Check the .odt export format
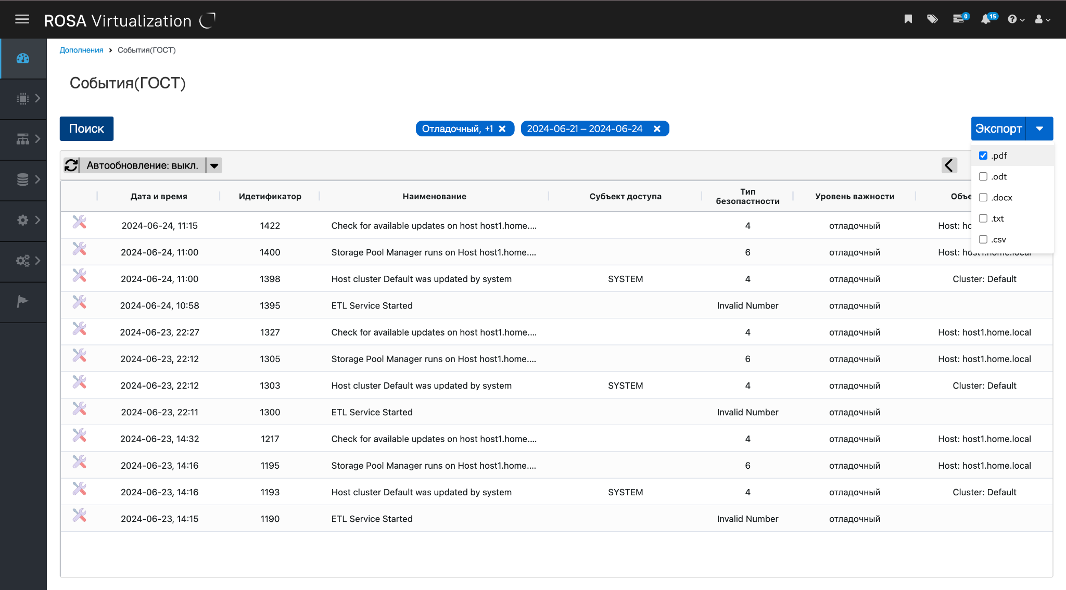The height and width of the screenshot is (590, 1066). (983, 177)
